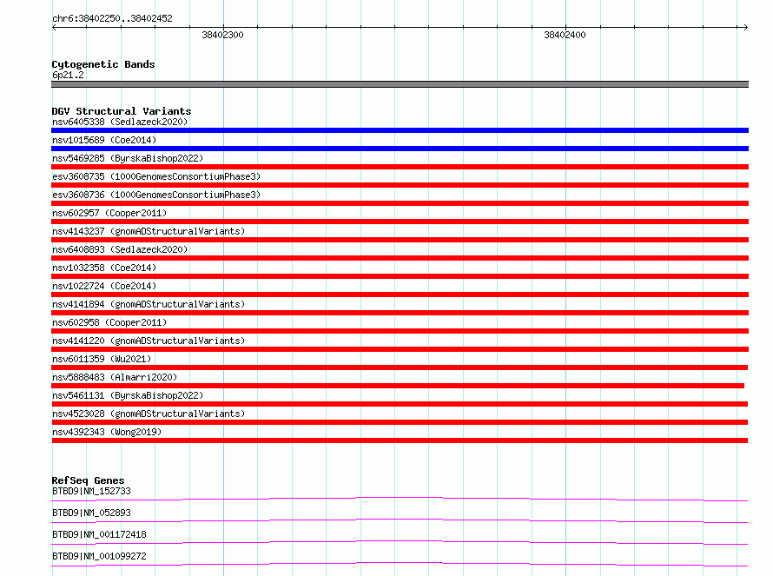
Task: Open variant nsv1022724 (Coe2014) label
Action: [x=104, y=286]
